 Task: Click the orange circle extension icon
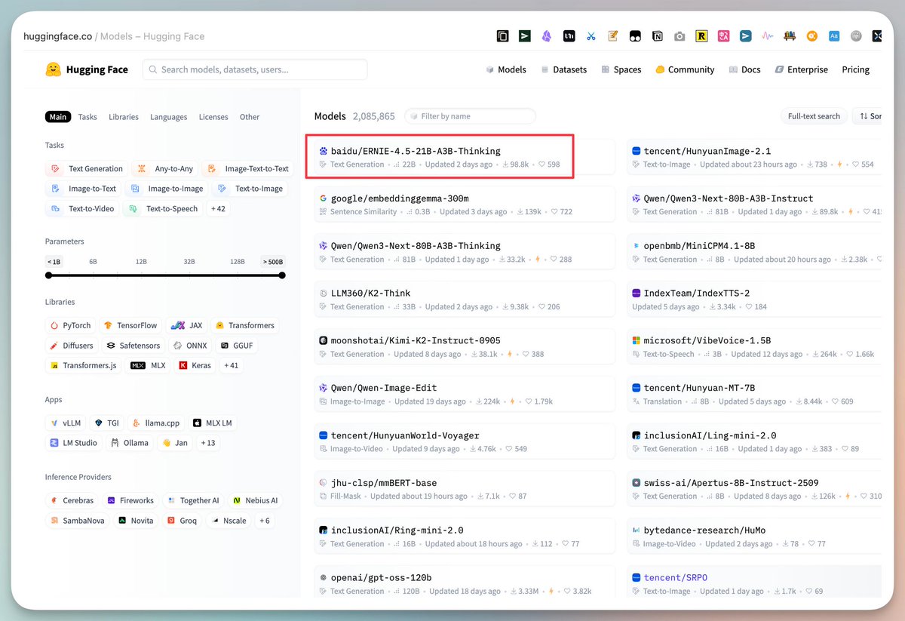pyautogui.click(x=812, y=35)
